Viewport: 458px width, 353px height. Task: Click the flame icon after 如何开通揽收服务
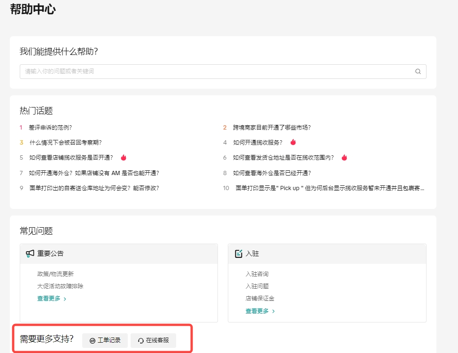coord(293,142)
